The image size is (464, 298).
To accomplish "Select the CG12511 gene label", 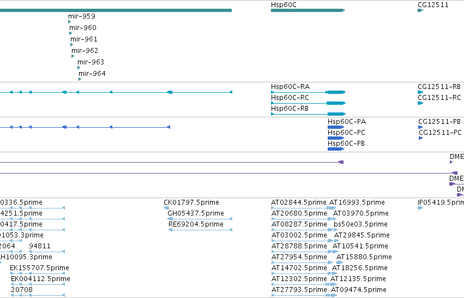I will tap(433, 5).
